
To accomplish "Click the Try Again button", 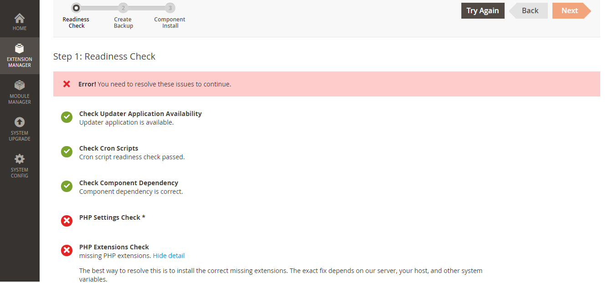I will click(483, 10).
